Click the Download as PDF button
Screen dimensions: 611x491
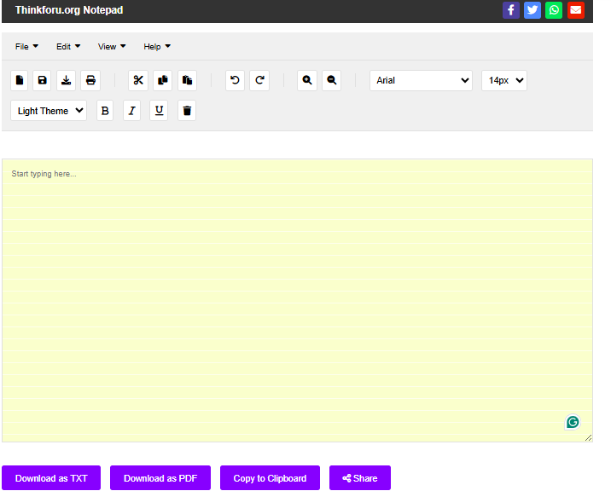[x=160, y=478]
